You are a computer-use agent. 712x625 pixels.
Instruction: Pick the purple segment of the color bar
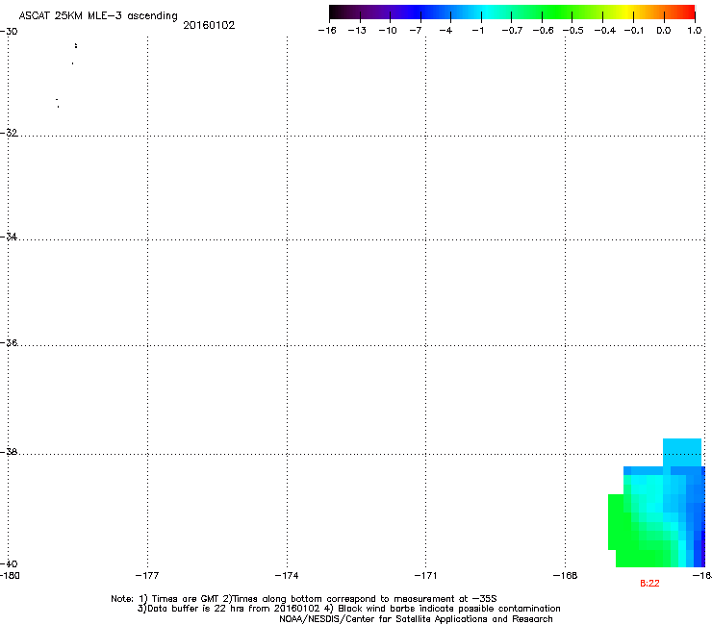386,12
